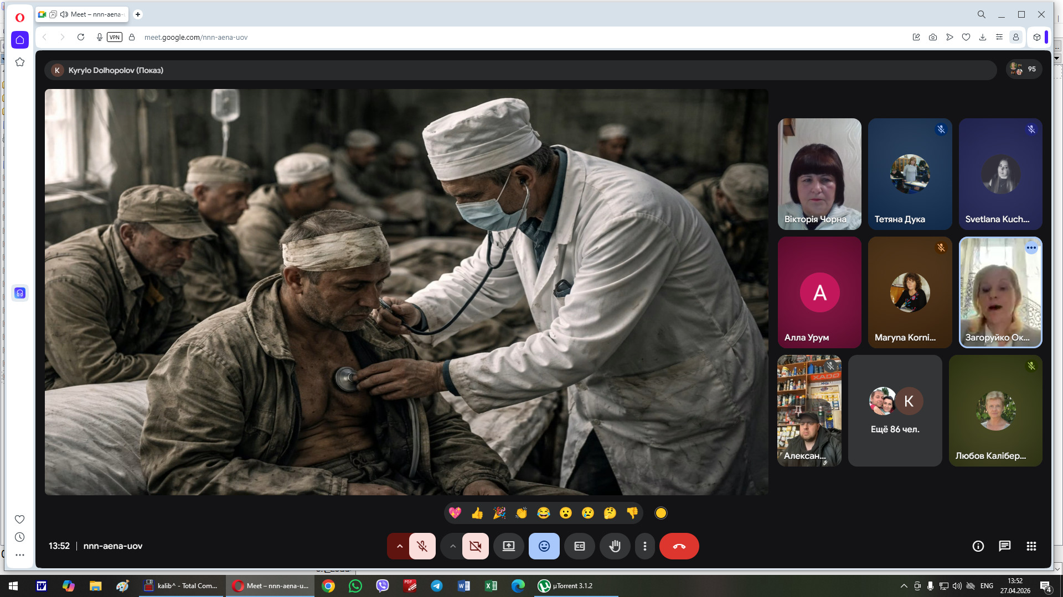Open more options three-dot menu
Image resolution: width=1063 pixels, height=597 pixels.
click(644, 546)
